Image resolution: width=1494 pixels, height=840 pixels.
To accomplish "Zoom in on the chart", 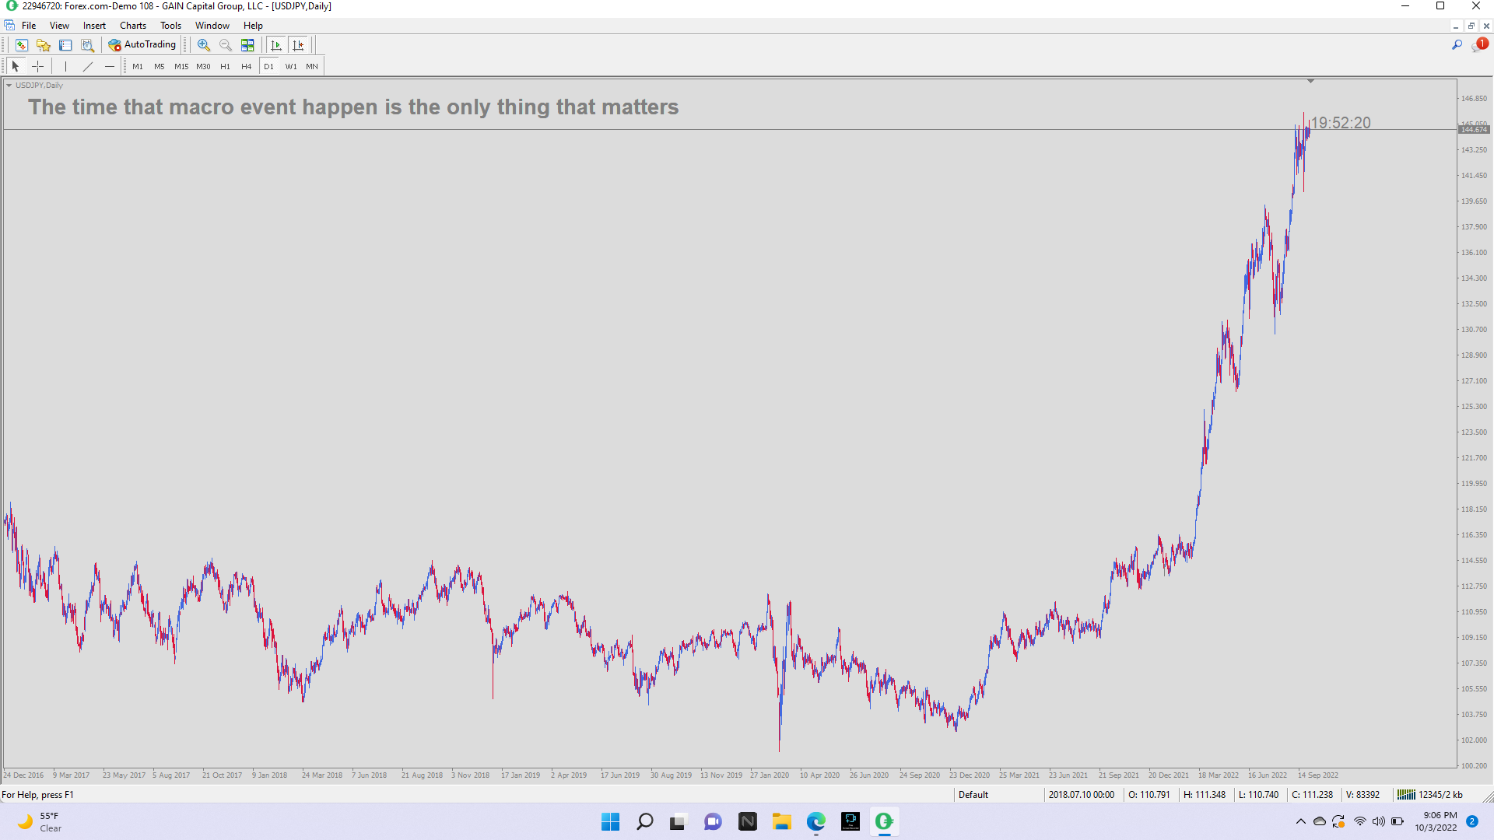I will (x=203, y=45).
